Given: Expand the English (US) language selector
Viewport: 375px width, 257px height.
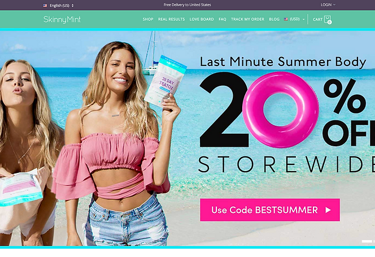Looking at the screenshot, I should (x=59, y=6).
